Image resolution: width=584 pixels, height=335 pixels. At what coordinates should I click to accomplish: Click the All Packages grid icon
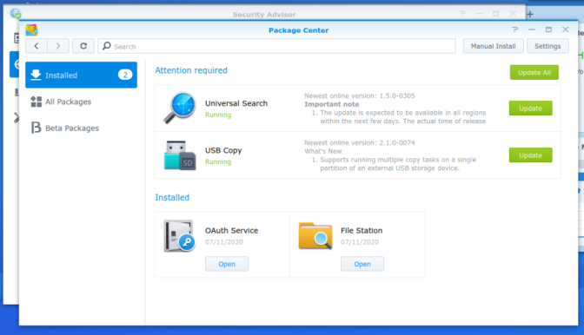point(36,102)
